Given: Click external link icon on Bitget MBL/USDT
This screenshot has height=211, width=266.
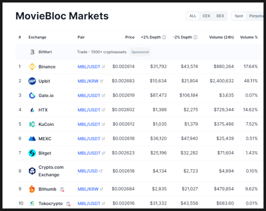Looking at the screenshot, I should click(x=103, y=153).
